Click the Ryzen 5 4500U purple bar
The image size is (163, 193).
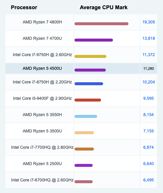90,70
